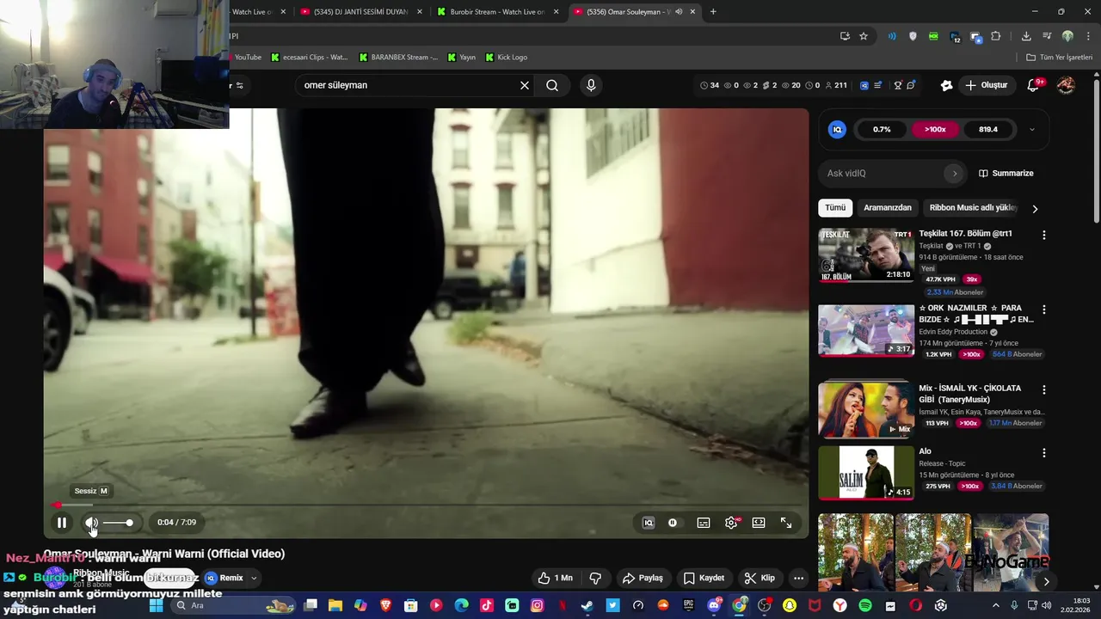
Task: Open Chrome media control icon
Action: coord(1047,36)
